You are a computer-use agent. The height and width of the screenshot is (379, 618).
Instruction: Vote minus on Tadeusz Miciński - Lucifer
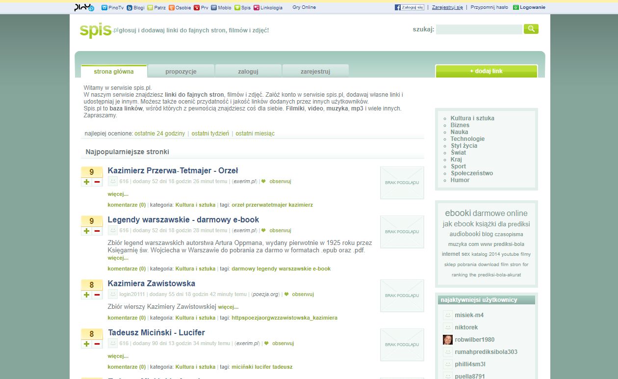97,344
